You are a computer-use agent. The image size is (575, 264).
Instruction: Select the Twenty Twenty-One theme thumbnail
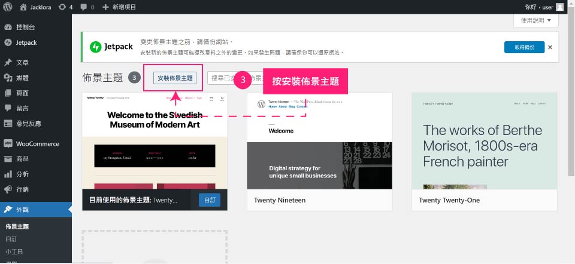(x=484, y=141)
